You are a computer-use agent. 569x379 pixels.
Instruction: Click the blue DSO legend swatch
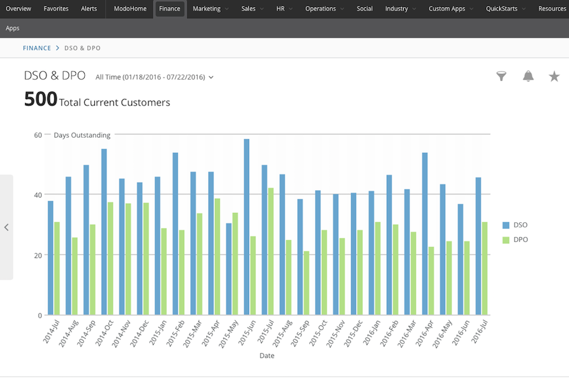point(506,225)
